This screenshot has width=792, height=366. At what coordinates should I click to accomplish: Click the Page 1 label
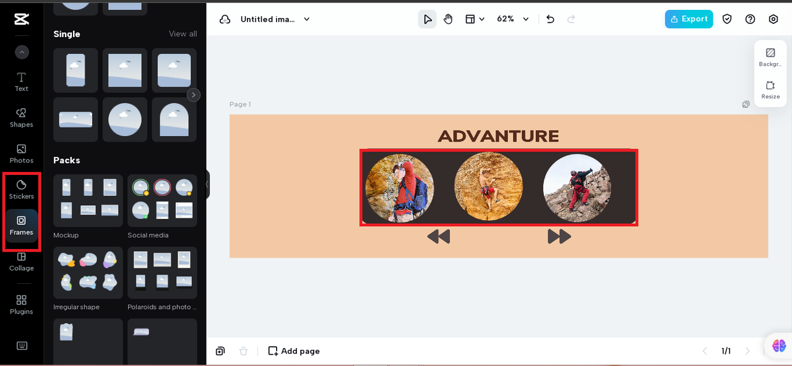(240, 104)
